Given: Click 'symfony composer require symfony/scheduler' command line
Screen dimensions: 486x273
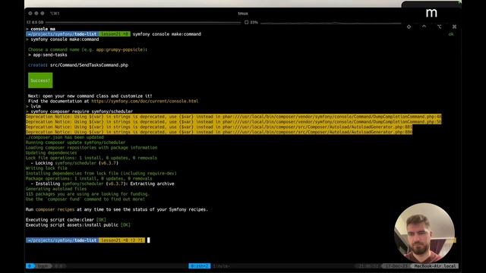Looking at the screenshot, I should coord(81,111).
